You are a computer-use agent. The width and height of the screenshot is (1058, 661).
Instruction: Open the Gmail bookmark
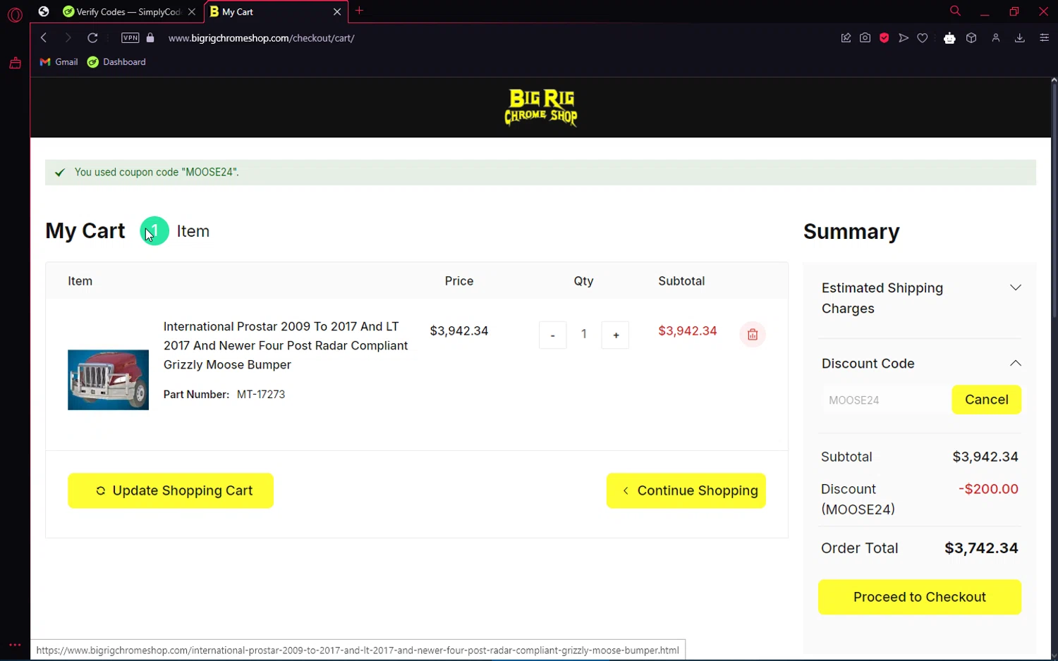click(59, 62)
